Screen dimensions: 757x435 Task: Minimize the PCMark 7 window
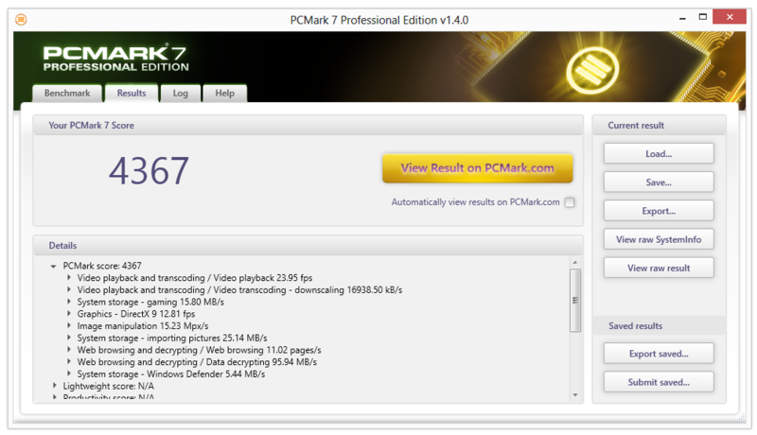point(682,18)
